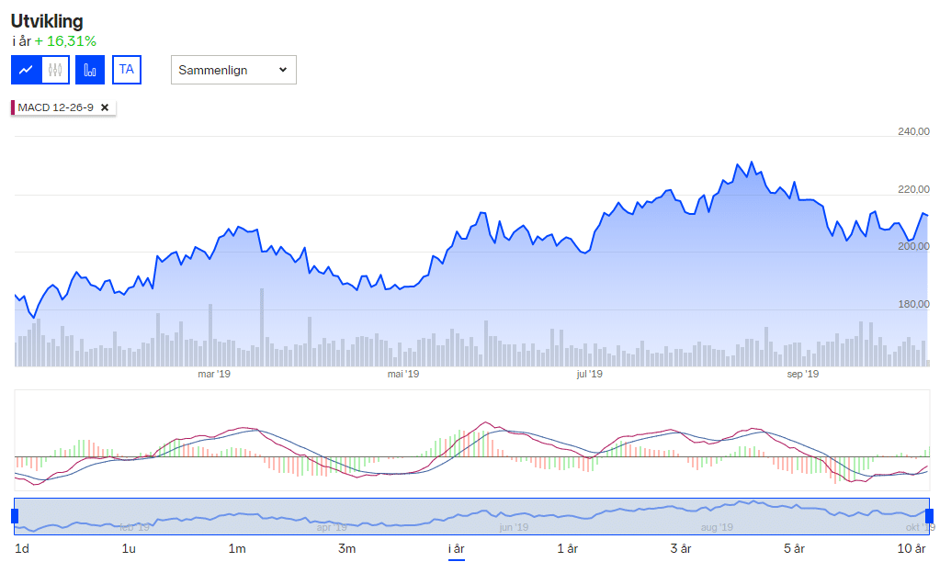Select the MACD 12-26-9 indicator tag
The image size is (951, 573).
55,107
